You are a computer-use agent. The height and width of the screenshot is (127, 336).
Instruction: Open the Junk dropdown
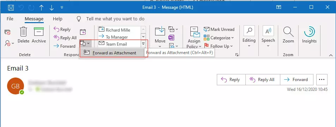click(x=9, y=43)
